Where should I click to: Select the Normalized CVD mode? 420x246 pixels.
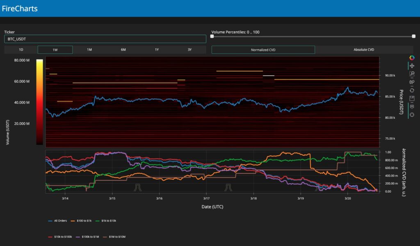(263, 49)
